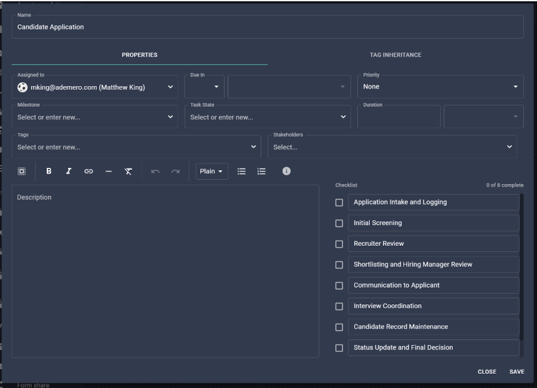Edit Status Update and Final Decision text
Viewport: 537px width, 388px height.
pos(433,347)
